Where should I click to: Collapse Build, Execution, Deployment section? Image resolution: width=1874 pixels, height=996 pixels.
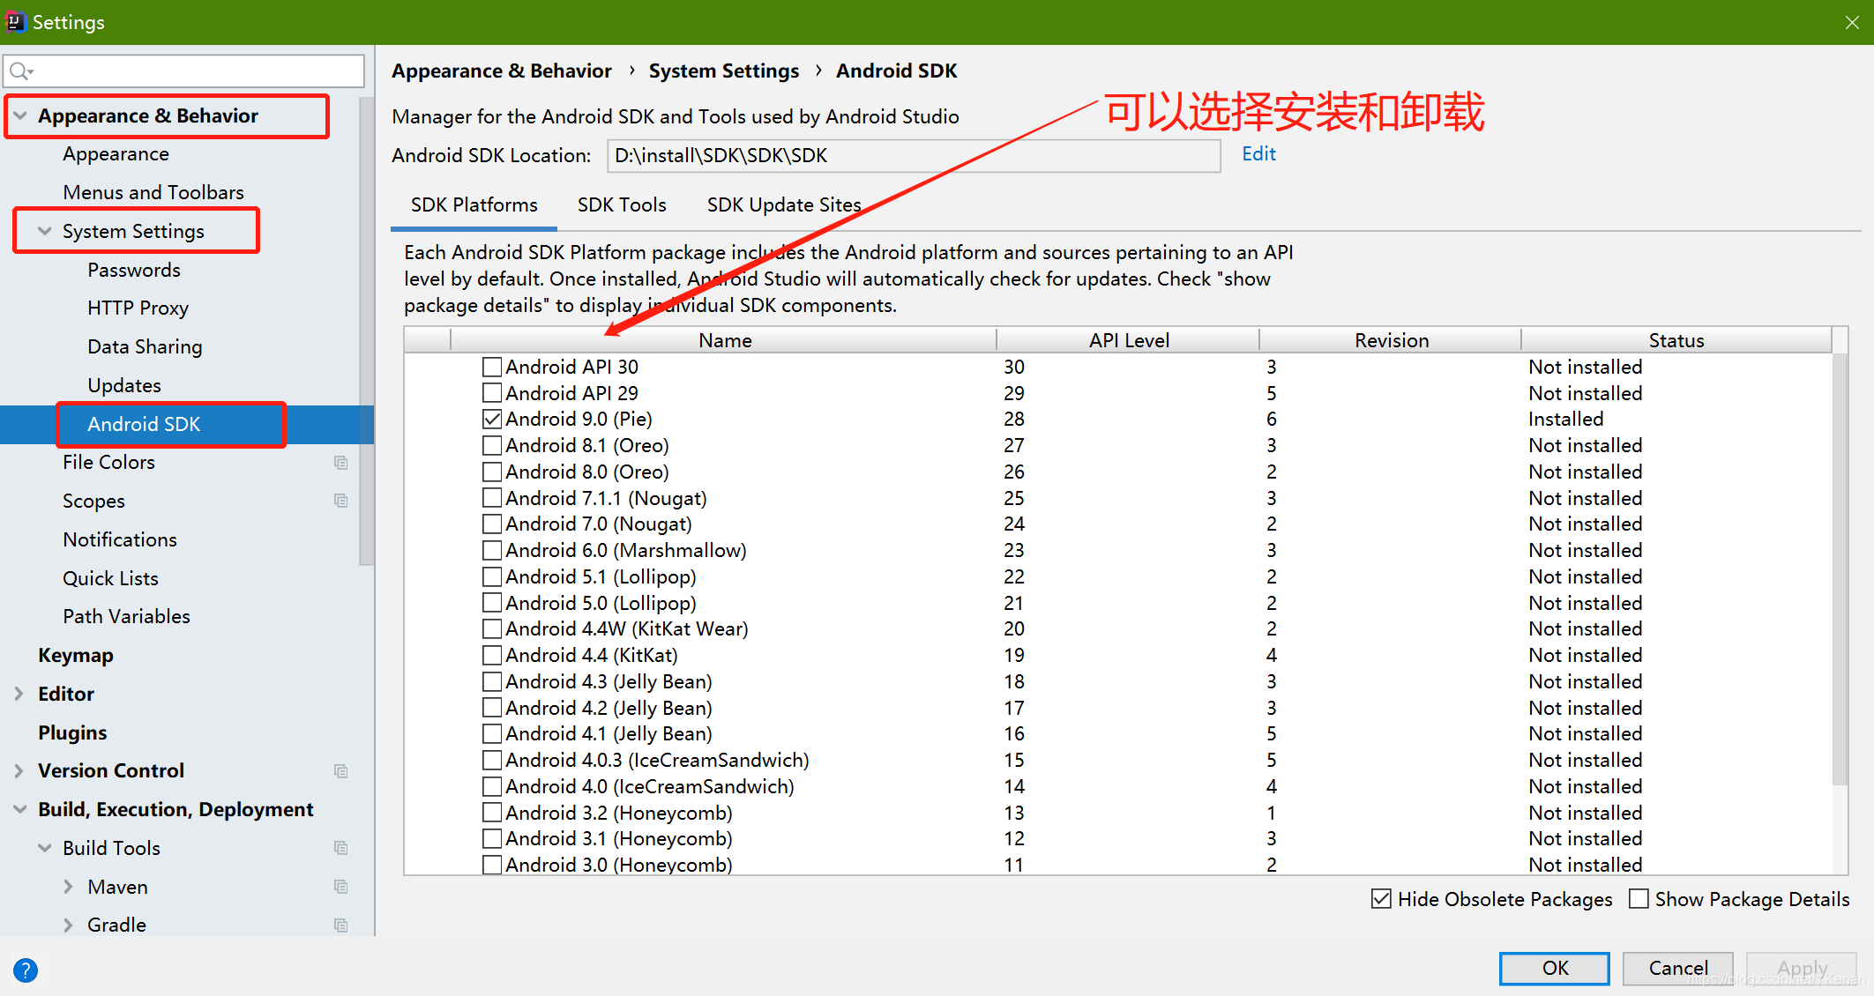click(20, 809)
